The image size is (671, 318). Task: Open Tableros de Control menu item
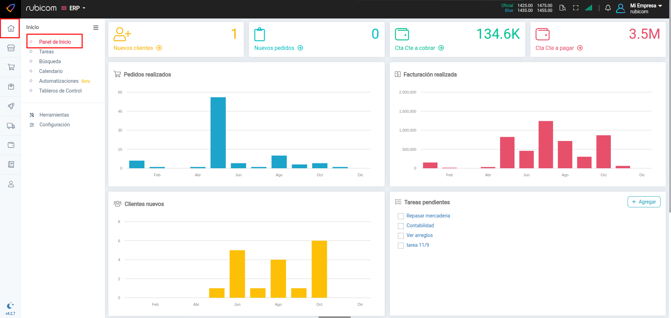point(60,91)
